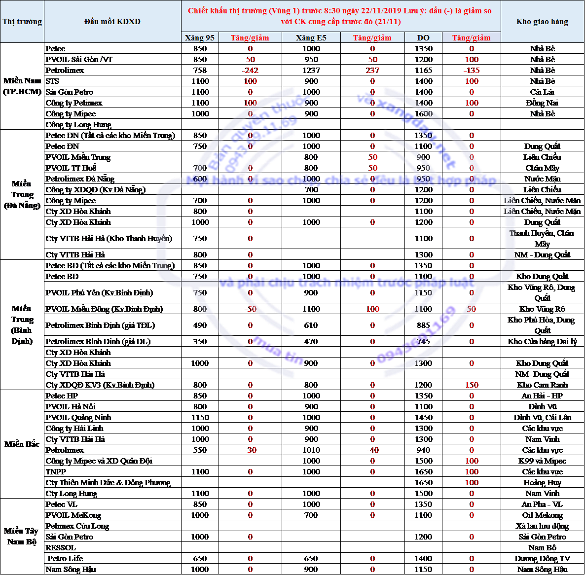The height and width of the screenshot is (575, 585).
Task: Click the '-242' change value for Petrolimex
Action: coord(250,70)
